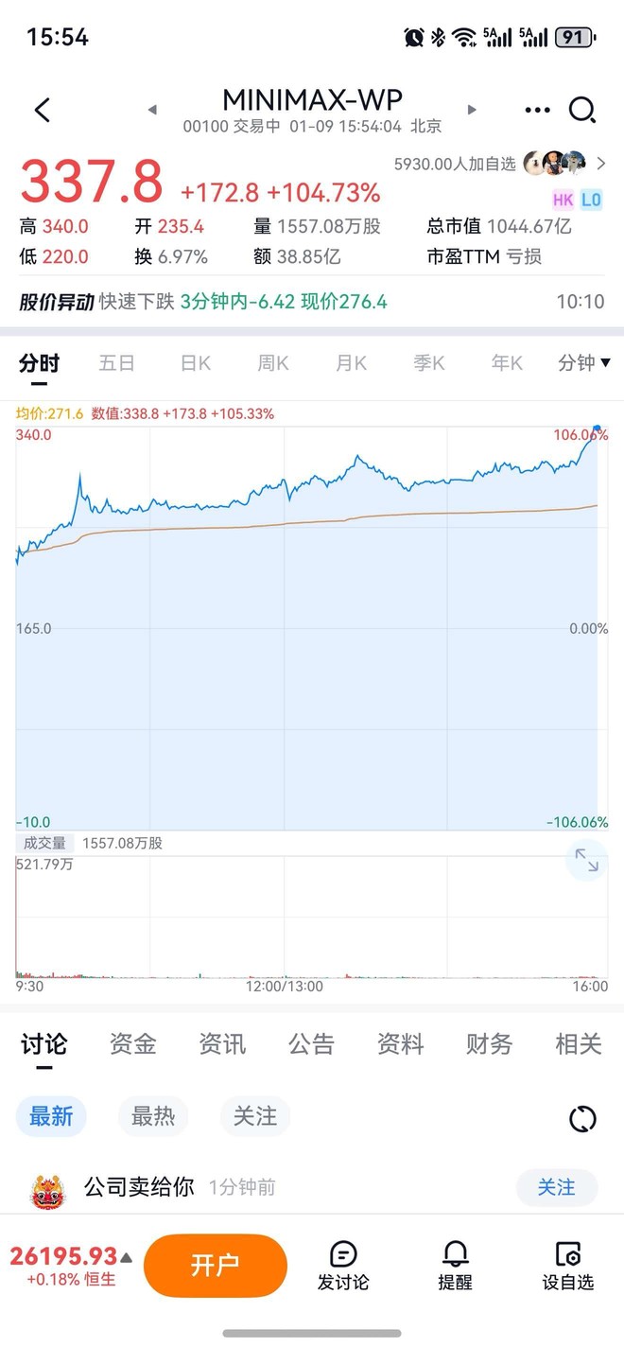Refresh the discussion list

point(582,1119)
